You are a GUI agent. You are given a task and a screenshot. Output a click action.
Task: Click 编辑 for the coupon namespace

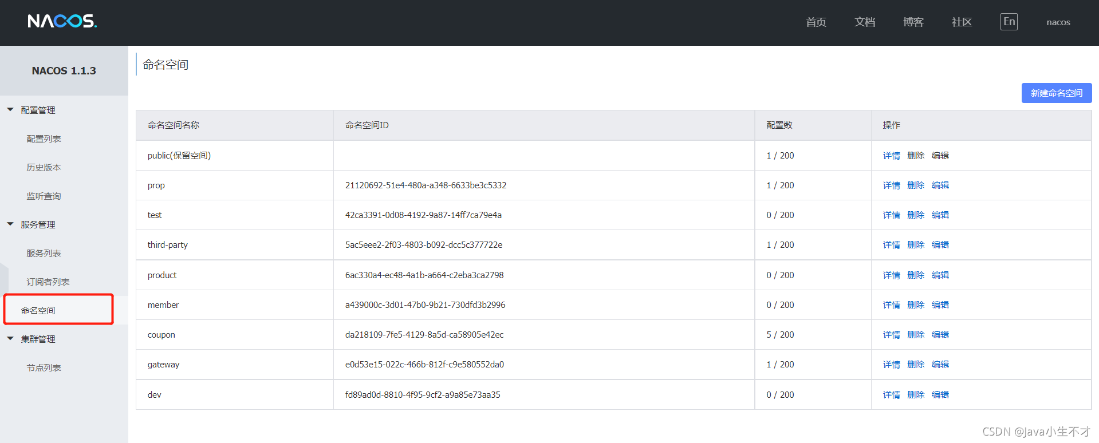(940, 334)
